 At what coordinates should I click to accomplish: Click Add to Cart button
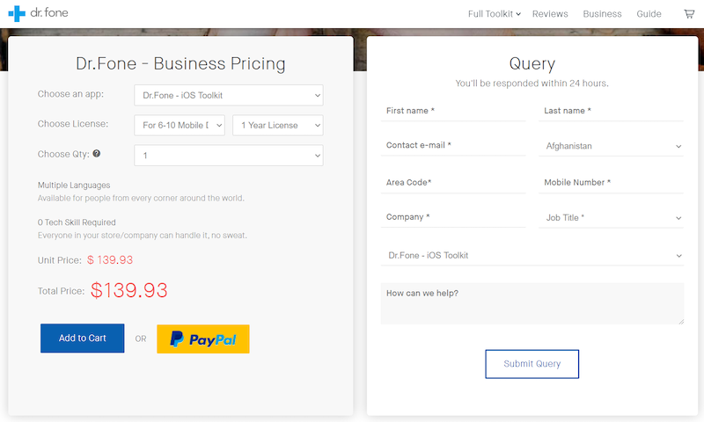tap(83, 338)
